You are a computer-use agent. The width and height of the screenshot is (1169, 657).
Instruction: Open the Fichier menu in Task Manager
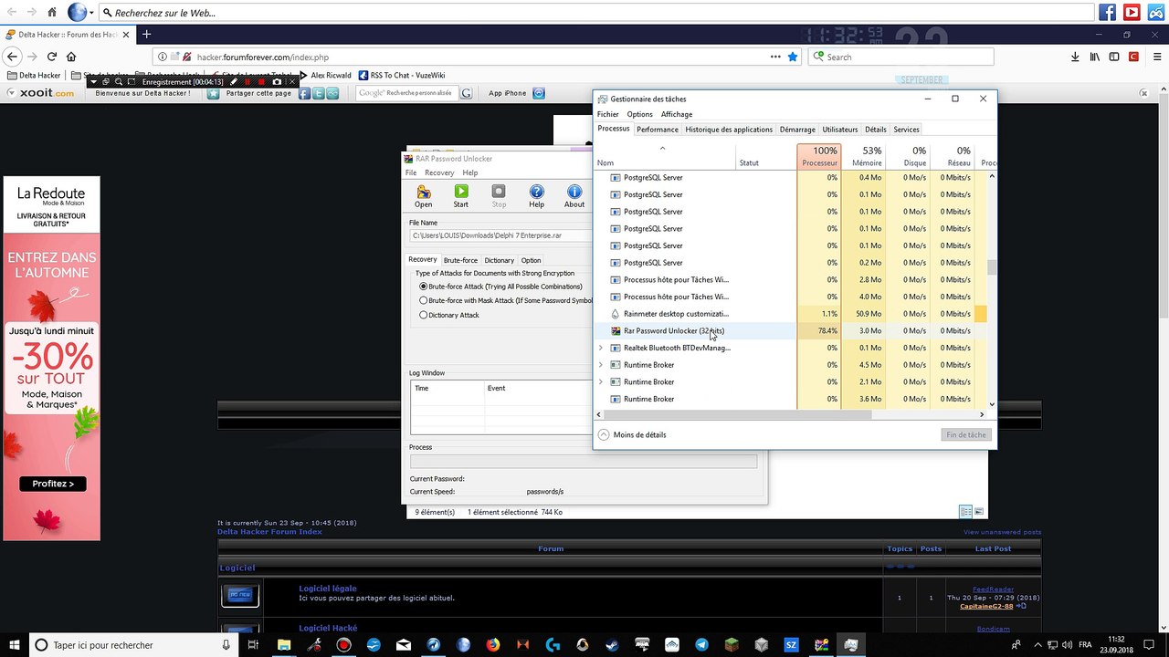pyautogui.click(x=608, y=114)
